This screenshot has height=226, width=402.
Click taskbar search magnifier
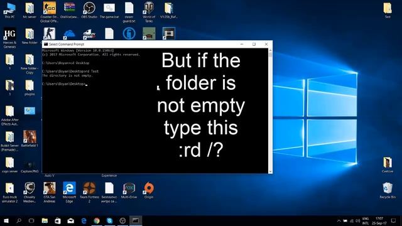click(19, 220)
